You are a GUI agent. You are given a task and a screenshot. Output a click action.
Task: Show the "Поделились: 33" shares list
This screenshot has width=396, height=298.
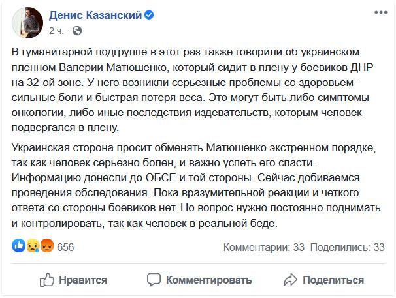pyautogui.click(x=347, y=247)
